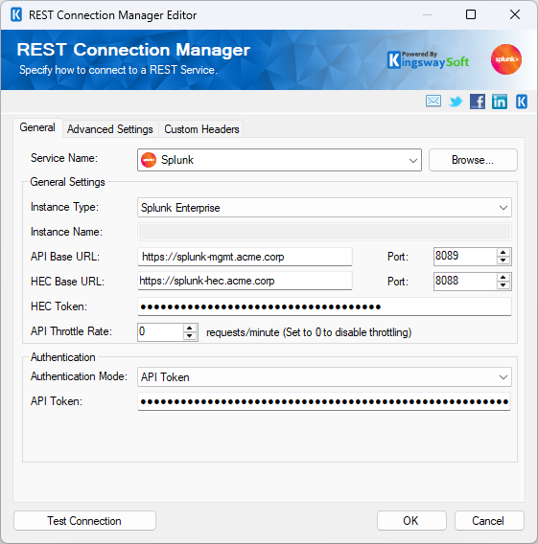
Task: Click the API Token password field
Action: 324,401
